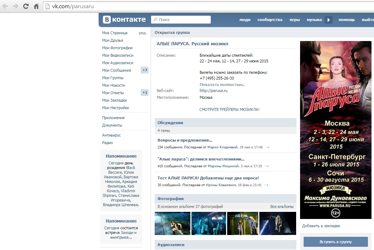Viewport: 374px width, 250px height.
Task: Open Радио in sidebar
Action: click(108, 143)
